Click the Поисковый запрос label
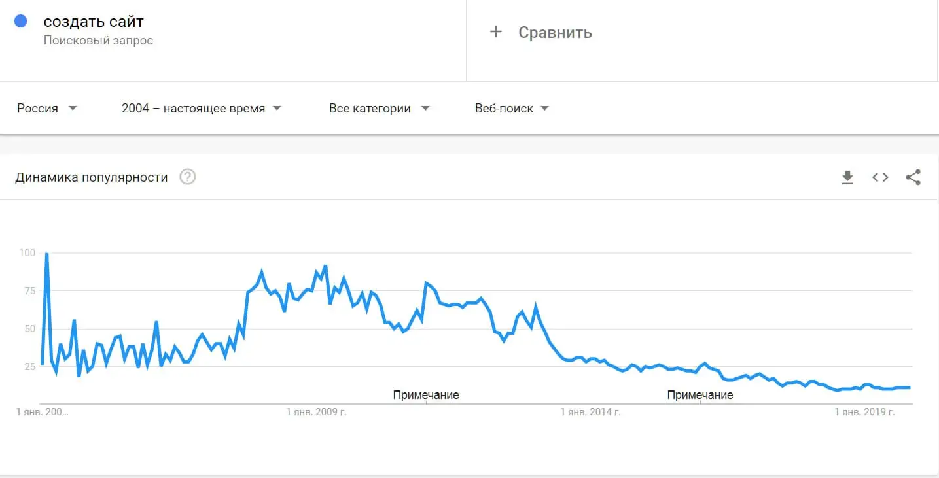939x478 pixels. tap(99, 40)
